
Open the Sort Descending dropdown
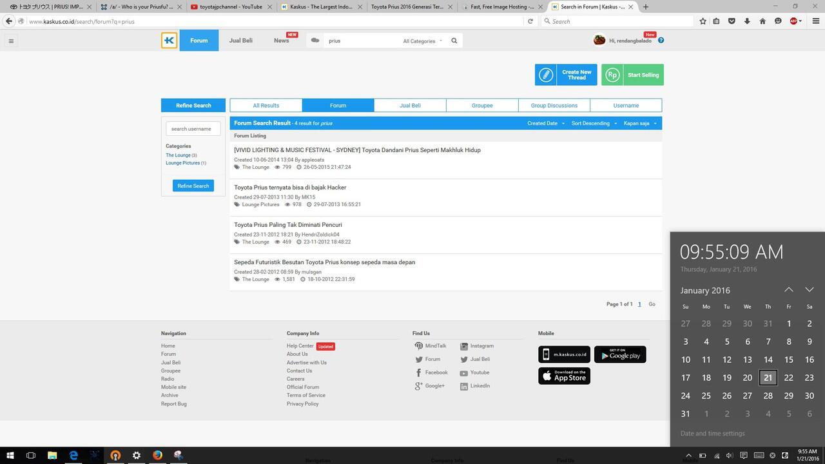594,123
